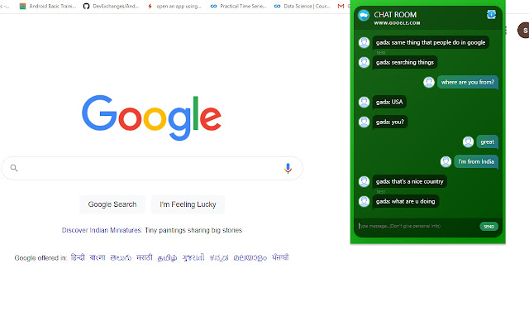Click avatar next to 'great' message
Screen dimensions: 529x331
468,142
